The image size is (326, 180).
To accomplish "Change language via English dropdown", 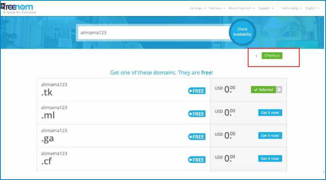I will click(312, 8).
